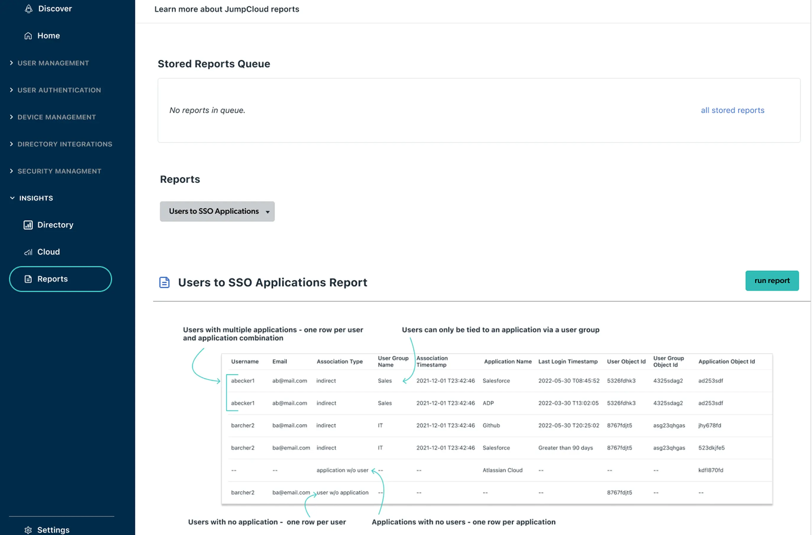Expand Directory Integrations section
Viewport: 812px width, 535px height.
(x=65, y=144)
